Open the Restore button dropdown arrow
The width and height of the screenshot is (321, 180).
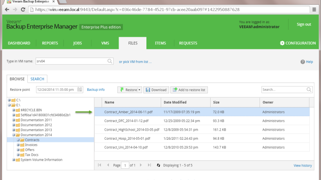(139, 90)
